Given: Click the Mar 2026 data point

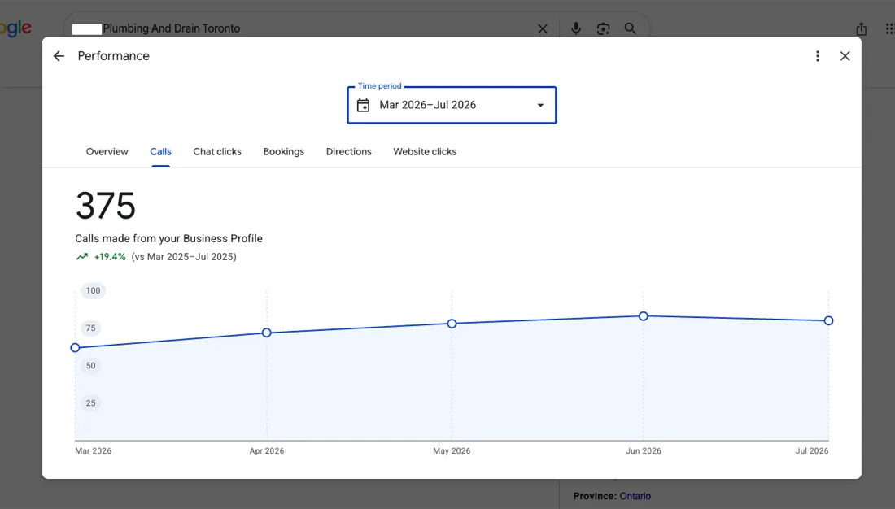Looking at the screenshot, I should tap(76, 347).
